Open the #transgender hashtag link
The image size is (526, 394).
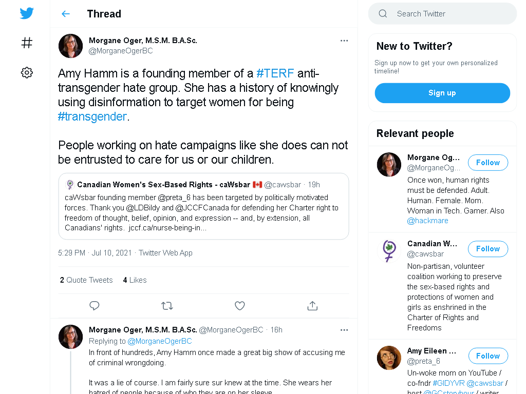pos(92,116)
